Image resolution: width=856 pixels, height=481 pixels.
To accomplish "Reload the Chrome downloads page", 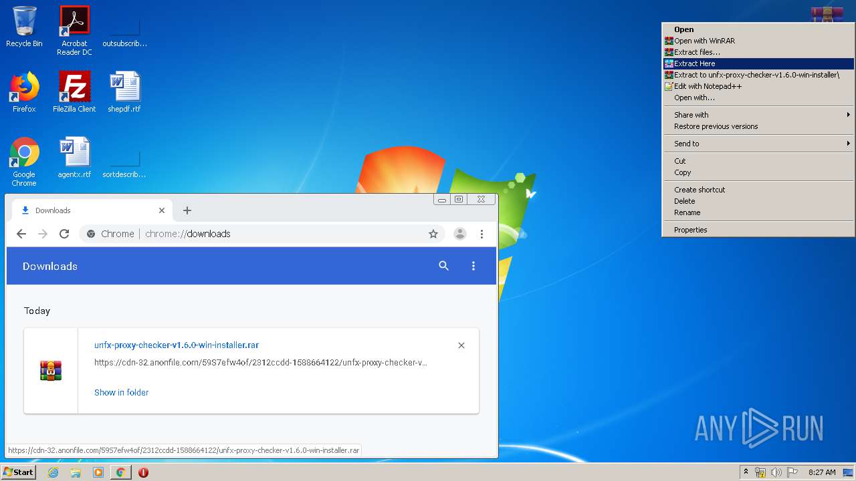I will [x=64, y=234].
